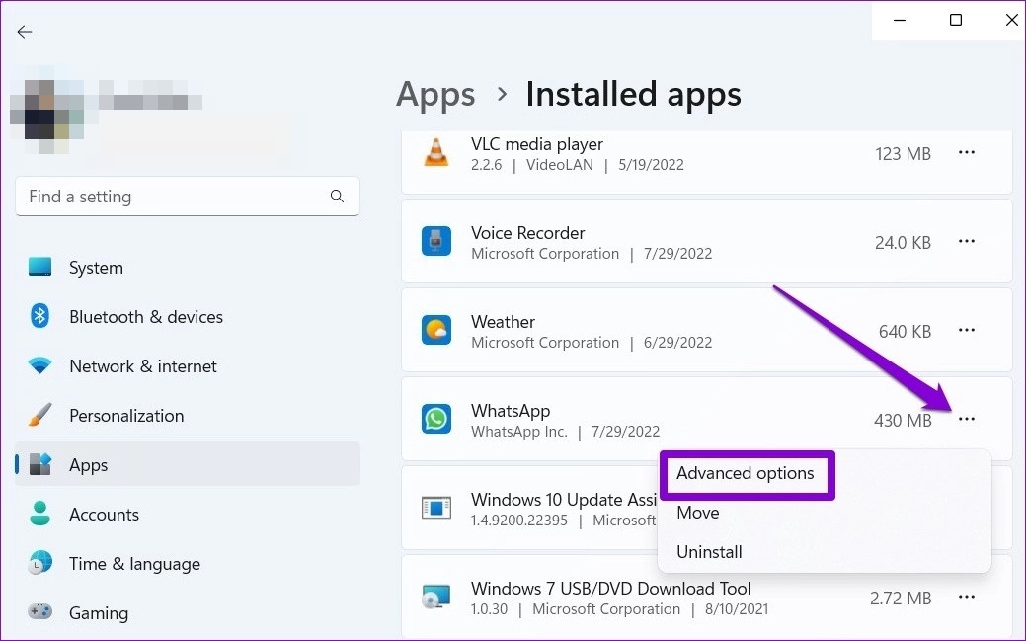Click the Network & internet globe icon
Screen dimensions: 1026x641
click(40, 365)
